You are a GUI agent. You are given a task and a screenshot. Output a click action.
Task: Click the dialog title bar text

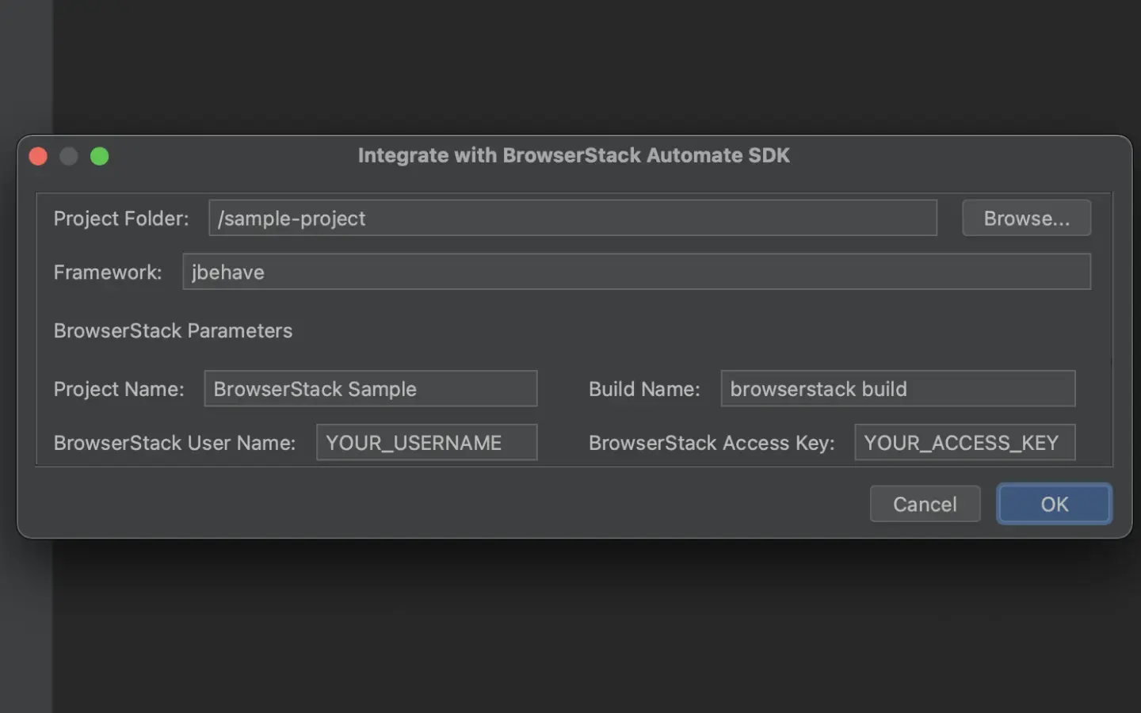point(574,155)
